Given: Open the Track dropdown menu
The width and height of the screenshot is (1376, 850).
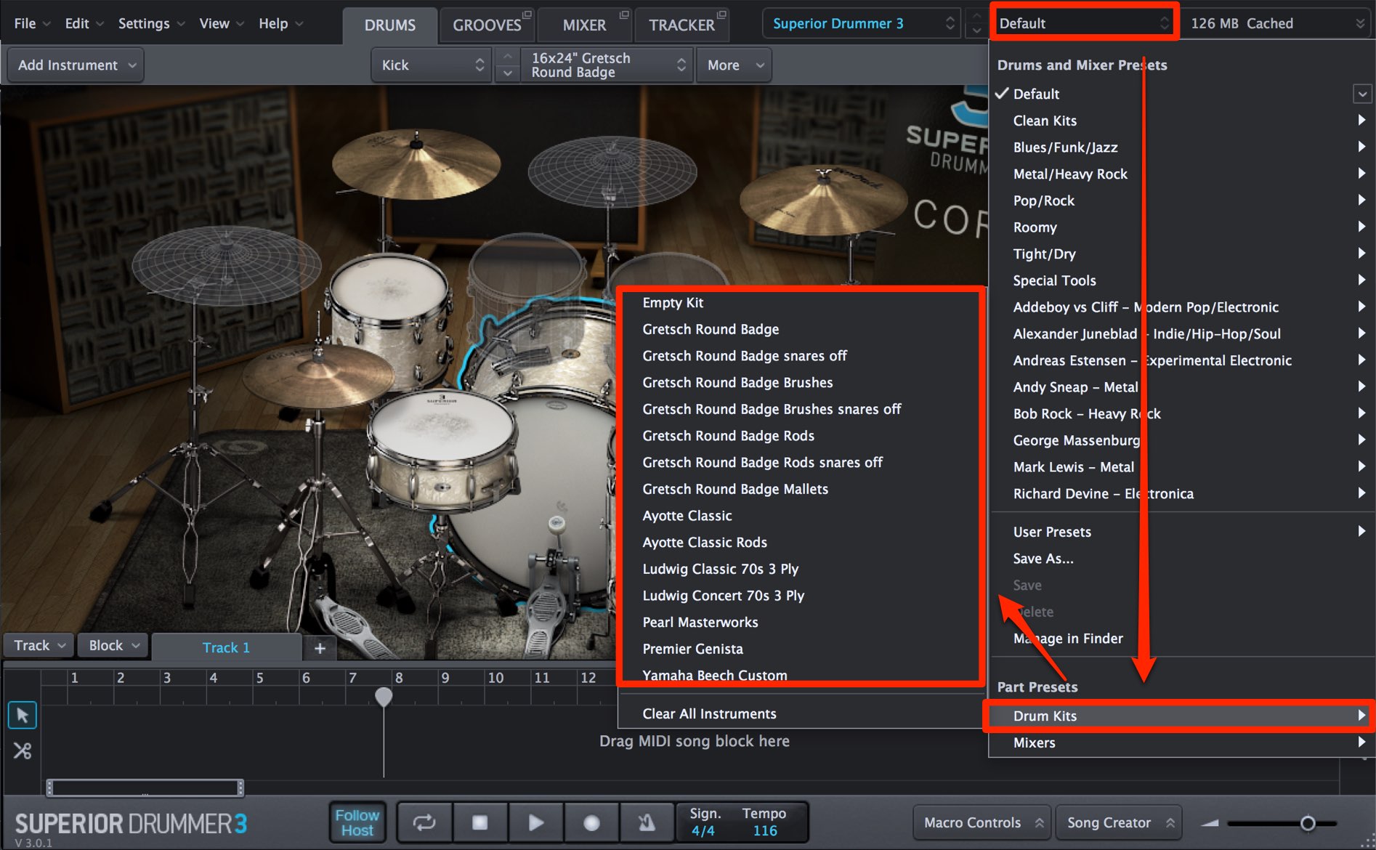Looking at the screenshot, I should pyautogui.click(x=39, y=645).
